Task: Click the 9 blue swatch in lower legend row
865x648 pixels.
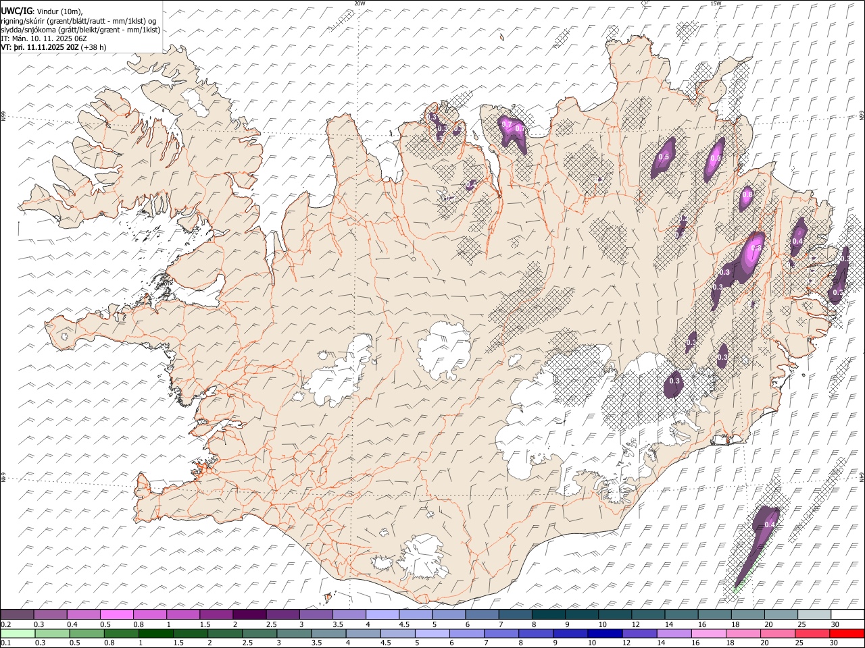Action: tap(570, 633)
